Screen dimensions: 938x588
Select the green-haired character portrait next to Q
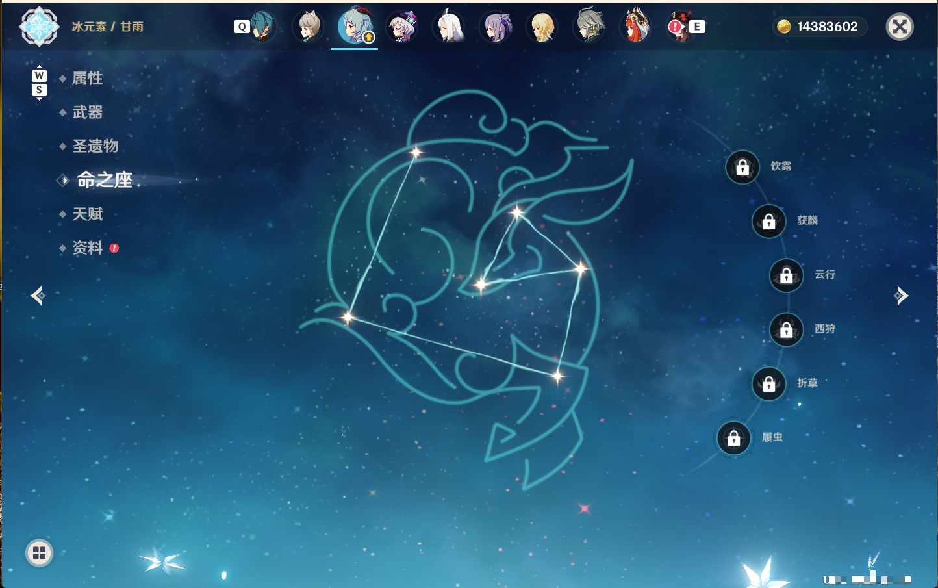[x=262, y=27]
